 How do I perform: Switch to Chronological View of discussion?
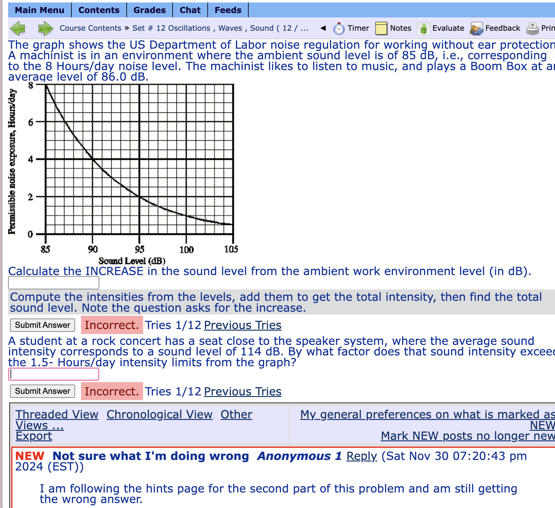[x=159, y=414]
